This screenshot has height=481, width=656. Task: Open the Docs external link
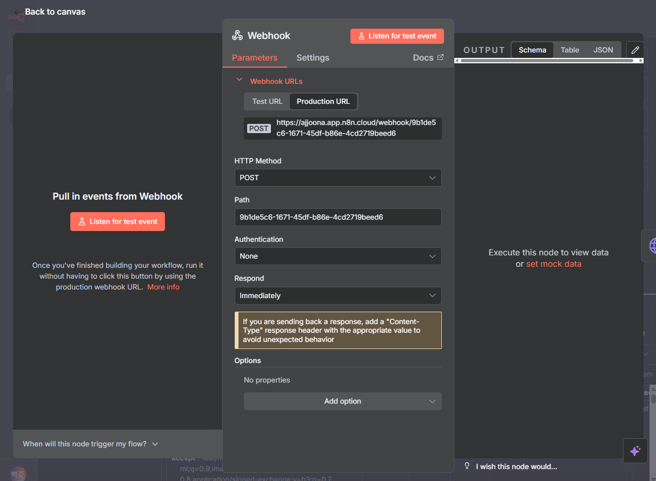428,57
